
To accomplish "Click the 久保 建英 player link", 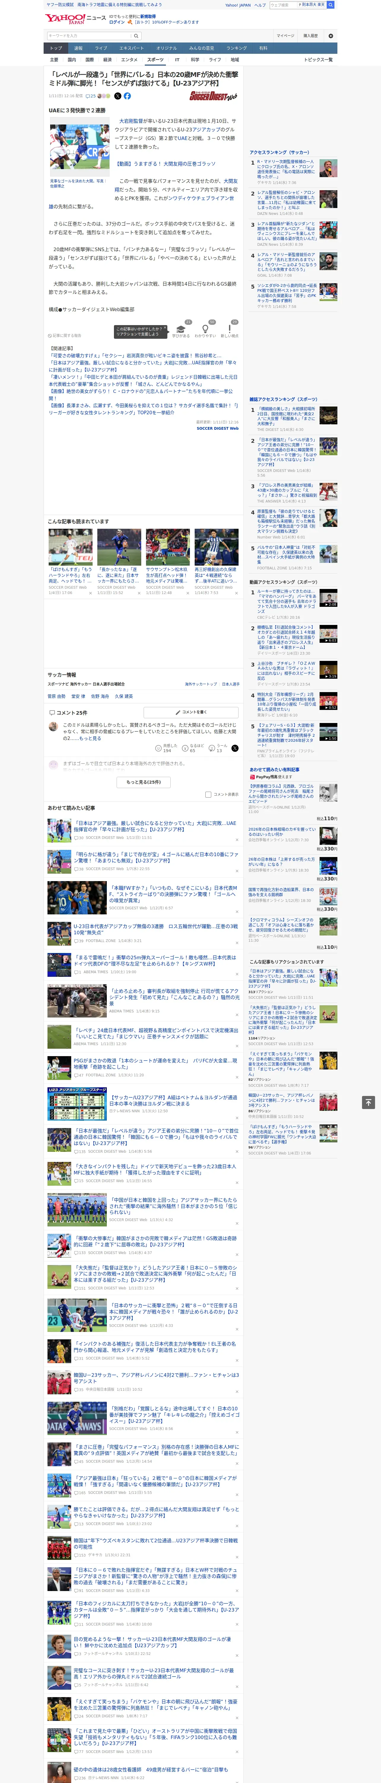I will click(x=124, y=696).
